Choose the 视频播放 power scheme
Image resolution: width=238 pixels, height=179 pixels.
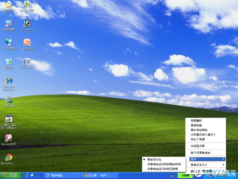tap(206, 121)
